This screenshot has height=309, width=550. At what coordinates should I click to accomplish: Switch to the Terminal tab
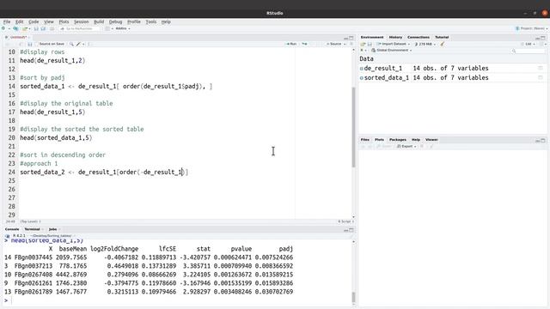32,229
